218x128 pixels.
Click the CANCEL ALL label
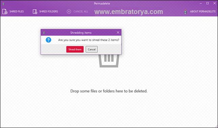pyautogui.click(x=81, y=12)
